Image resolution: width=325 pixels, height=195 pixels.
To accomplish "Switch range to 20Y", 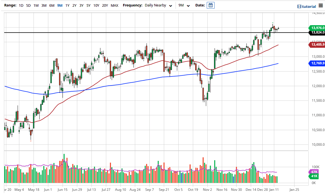I will click(x=105, y=6).
